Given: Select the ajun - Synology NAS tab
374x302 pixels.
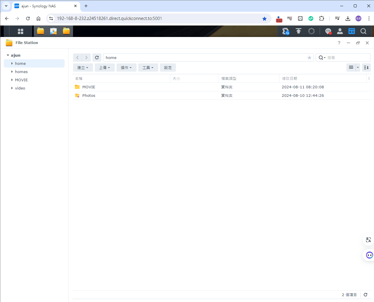Looking at the screenshot, I should click(x=46, y=6).
